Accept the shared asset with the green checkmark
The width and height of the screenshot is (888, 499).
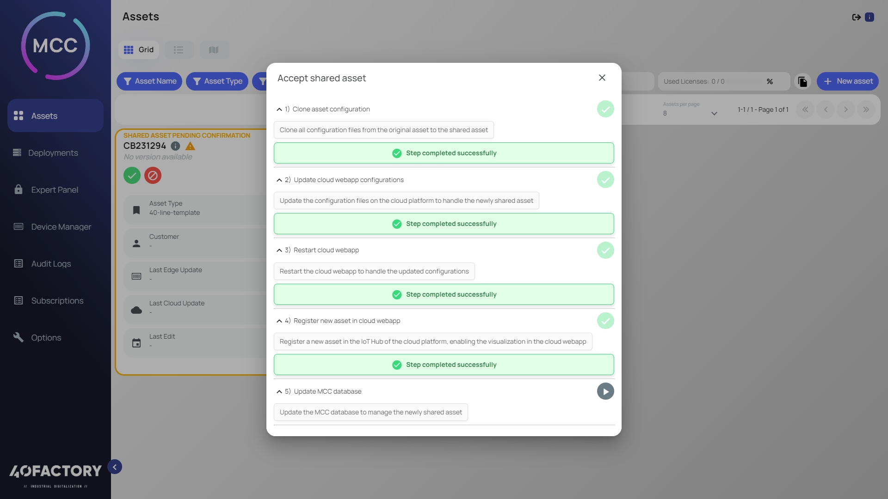[132, 176]
